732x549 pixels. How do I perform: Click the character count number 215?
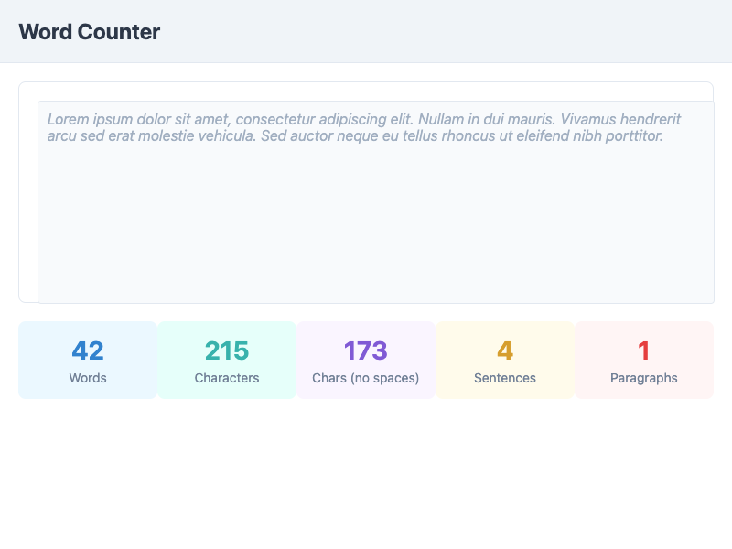tap(227, 350)
